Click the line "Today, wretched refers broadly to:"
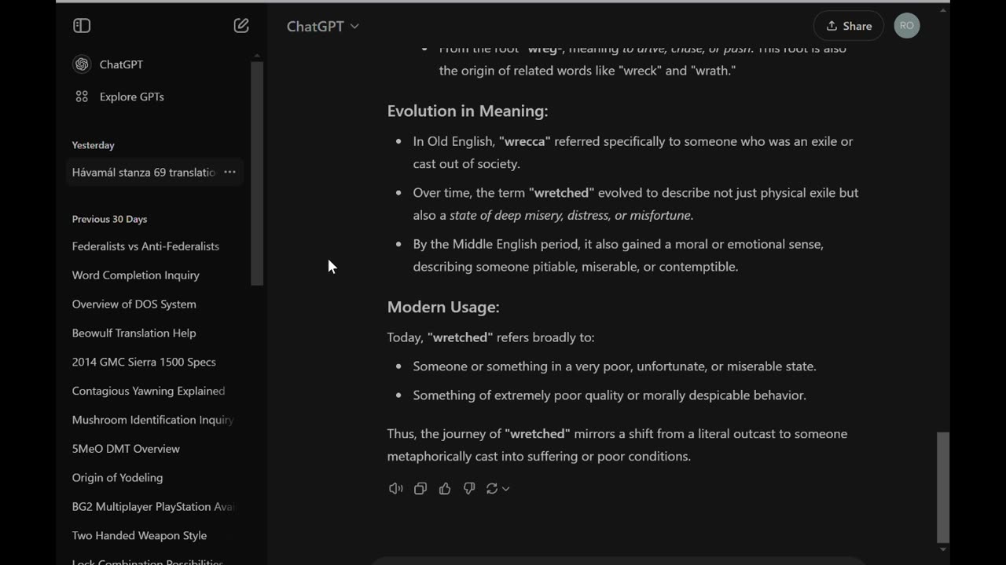This screenshot has height=565, width=1006. [x=490, y=337]
